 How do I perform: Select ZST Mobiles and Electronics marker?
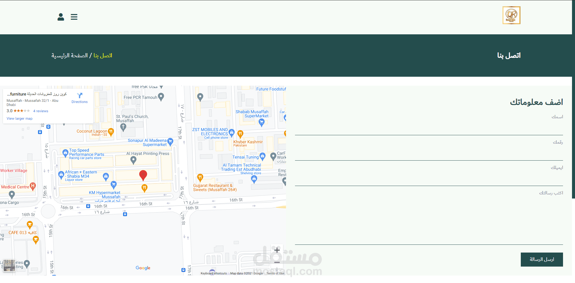[231, 133]
